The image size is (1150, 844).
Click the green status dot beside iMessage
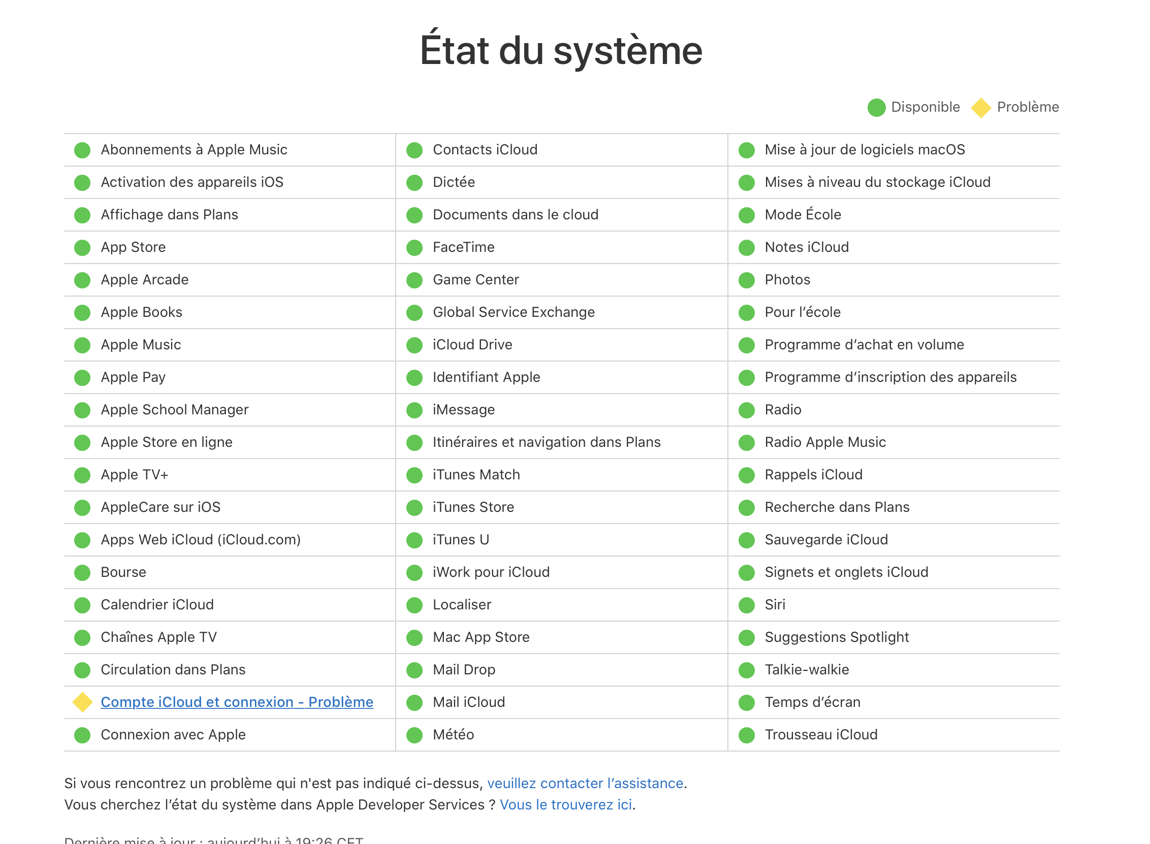point(414,410)
